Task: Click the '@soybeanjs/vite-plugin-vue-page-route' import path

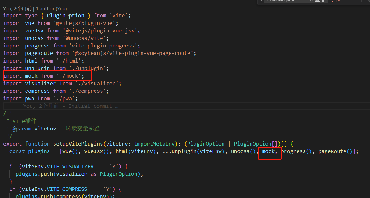Action: pos(133,53)
